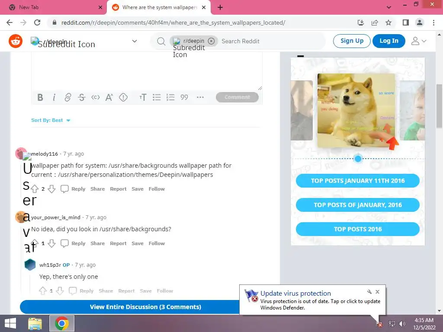Click the Doge meme thumbnail
Image resolution: width=443 pixels, height=332 pixels.
356,110
